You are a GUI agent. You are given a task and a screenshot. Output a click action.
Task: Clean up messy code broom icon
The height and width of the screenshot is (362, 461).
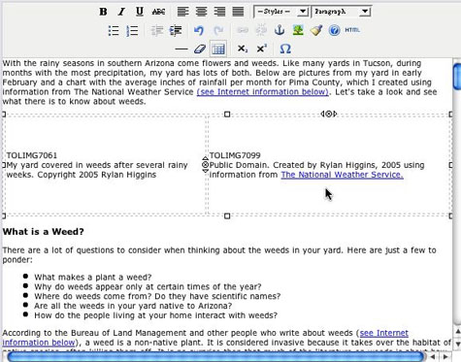pos(316,30)
